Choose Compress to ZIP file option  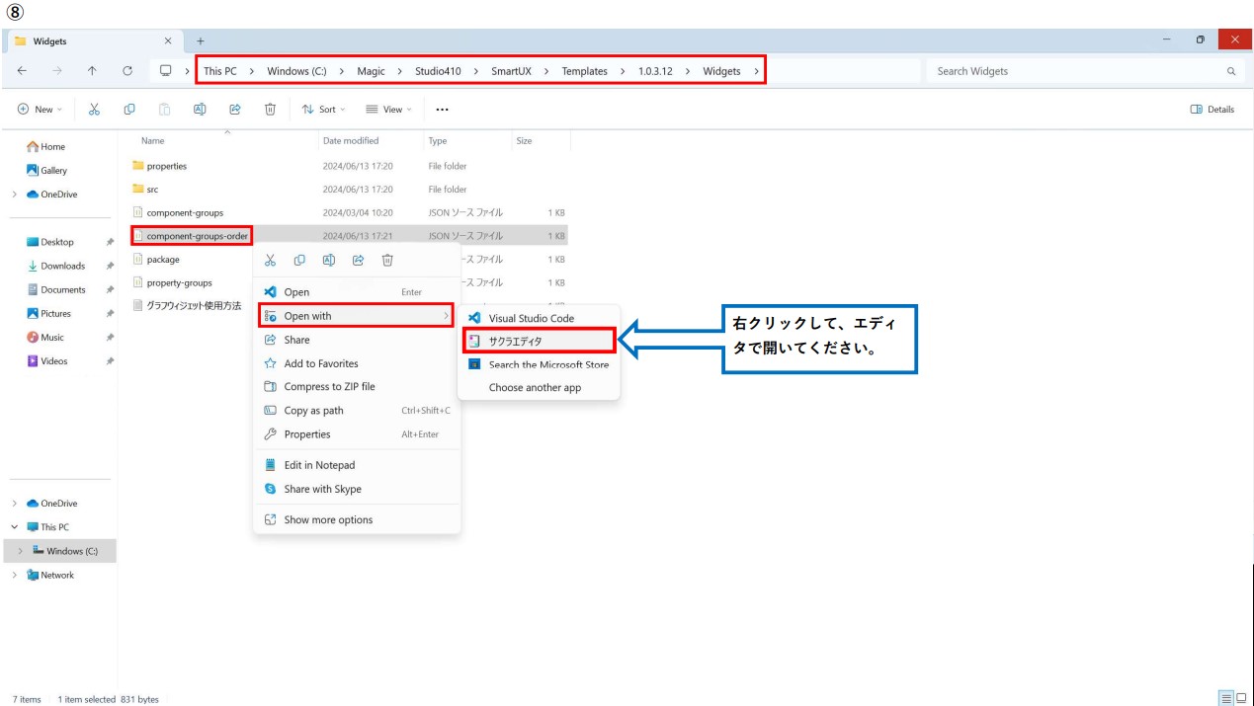(x=329, y=387)
